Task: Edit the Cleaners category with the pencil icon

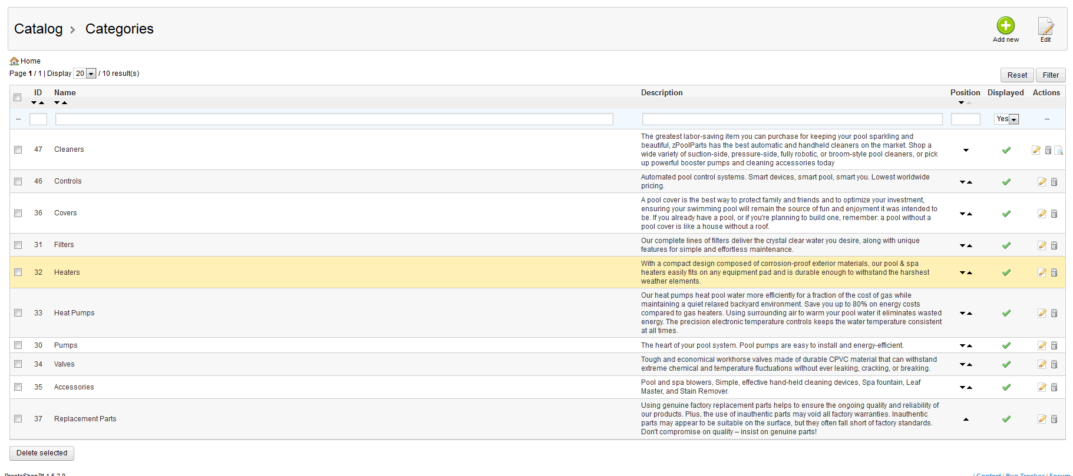Action: (x=1036, y=150)
